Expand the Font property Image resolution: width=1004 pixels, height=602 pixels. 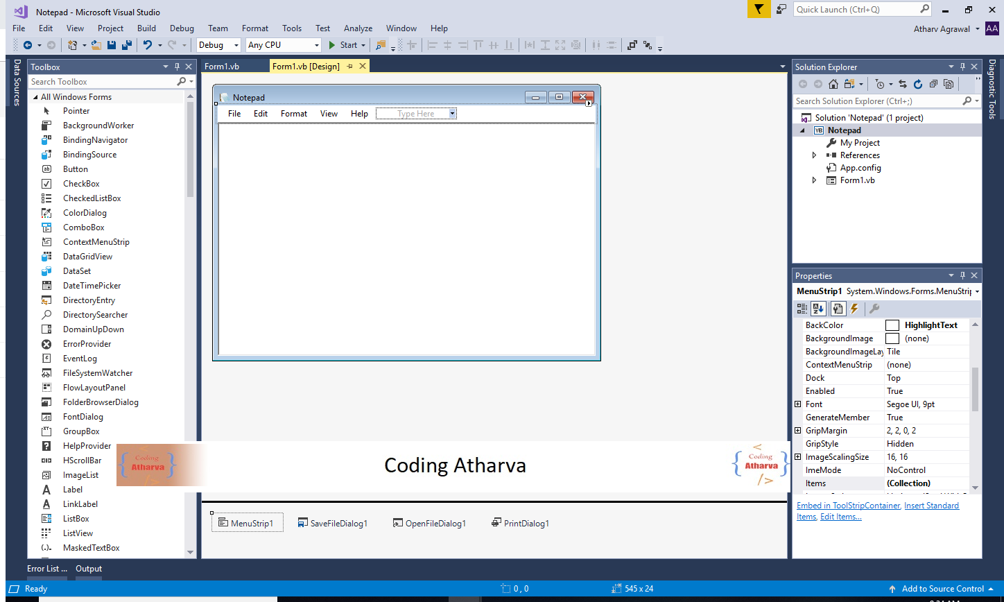[798, 404]
